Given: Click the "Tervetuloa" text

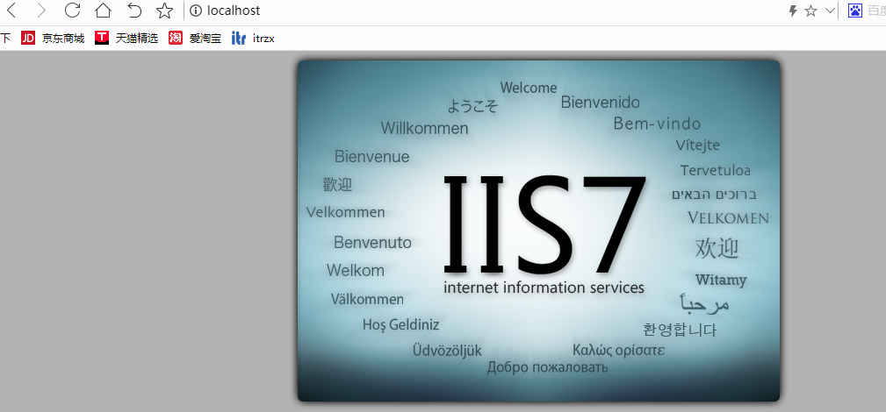Looking at the screenshot, I should tap(716, 170).
